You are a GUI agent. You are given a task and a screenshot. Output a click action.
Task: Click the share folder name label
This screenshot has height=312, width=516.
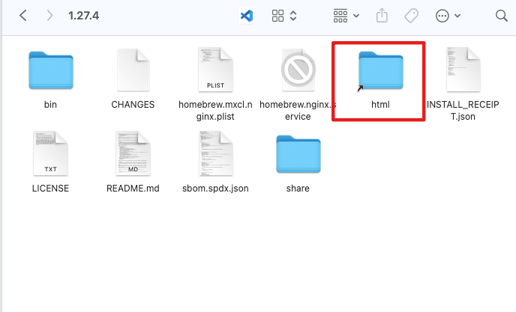(x=298, y=189)
